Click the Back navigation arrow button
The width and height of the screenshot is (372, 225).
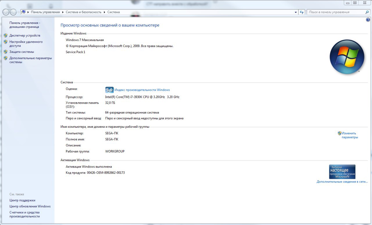coord(6,12)
